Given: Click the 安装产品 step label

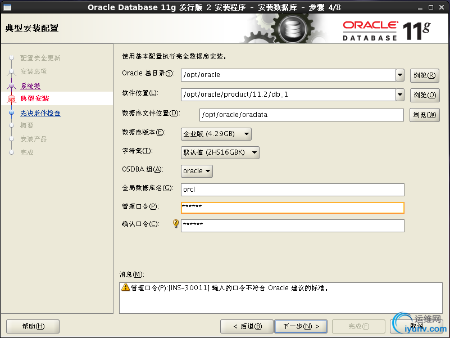Looking at the screenshot, I should coord(34,139).
